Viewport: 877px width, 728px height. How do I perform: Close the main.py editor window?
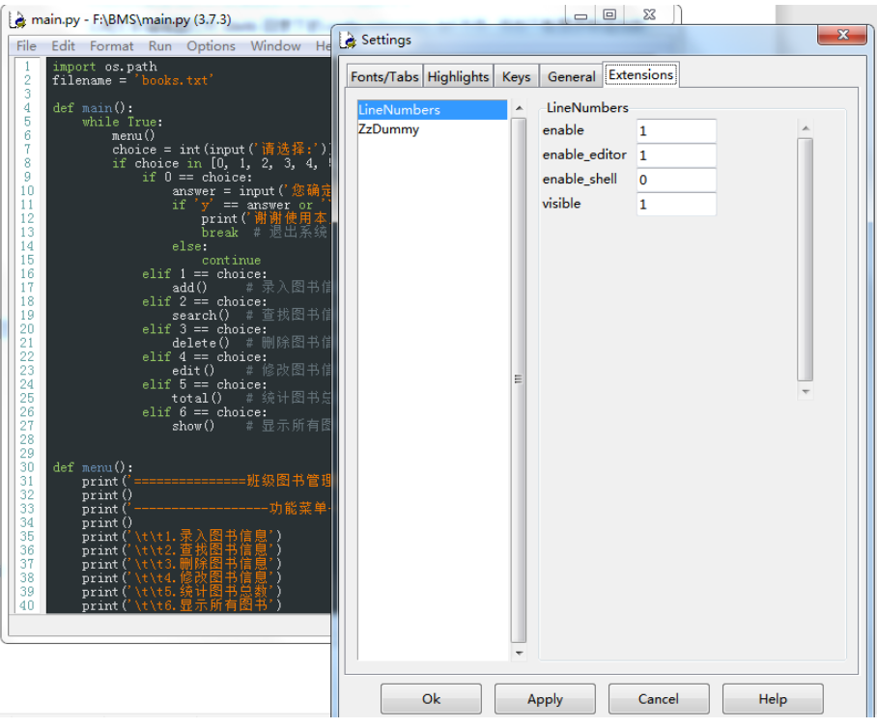649,14
